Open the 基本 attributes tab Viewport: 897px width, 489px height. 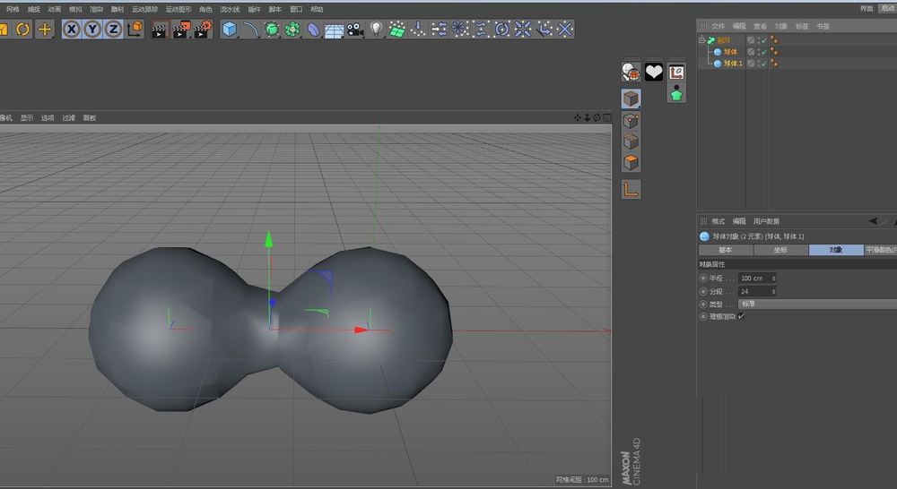[x=725, y=250]
